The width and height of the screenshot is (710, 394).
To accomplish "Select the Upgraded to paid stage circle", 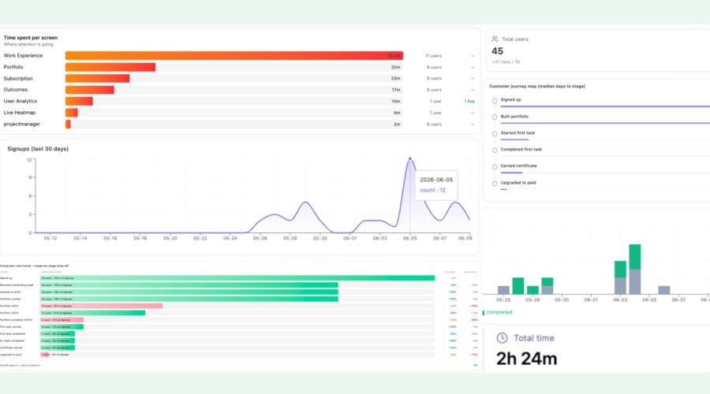I will [x=495, y=184].
